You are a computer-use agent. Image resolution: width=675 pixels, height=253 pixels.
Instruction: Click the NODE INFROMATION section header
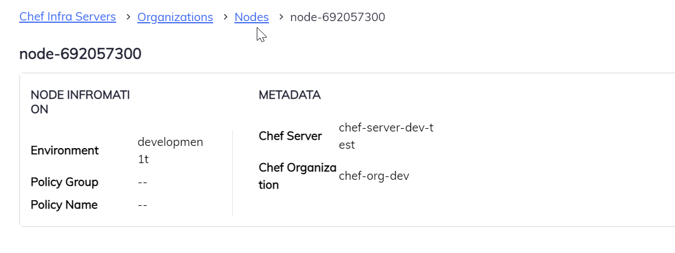(x=80, y=102)
